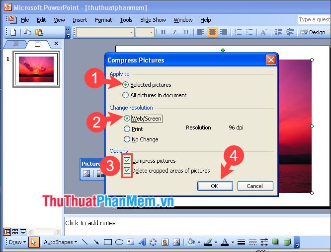The image size is (331, 252).
Task: Open the Slide Show menu
Action: [153, 20]
